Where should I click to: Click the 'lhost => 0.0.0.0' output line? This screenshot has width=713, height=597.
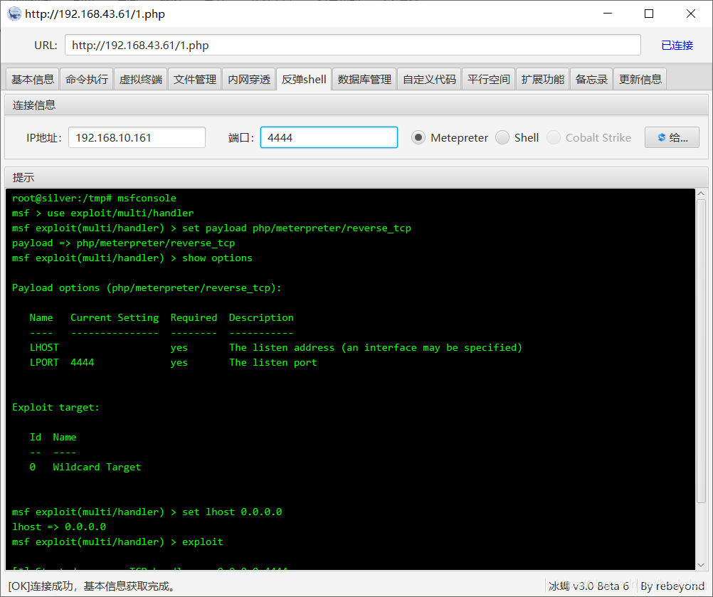pos(59,527)
